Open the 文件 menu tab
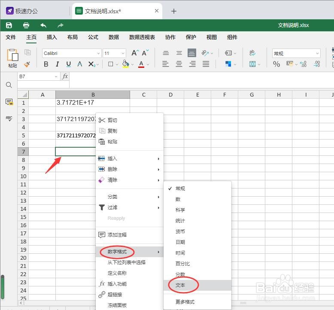The image size is (334, 310). point(11,37)
